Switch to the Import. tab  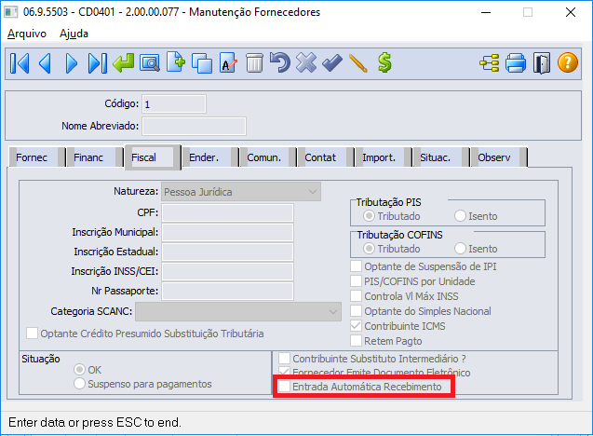point(384,157)
